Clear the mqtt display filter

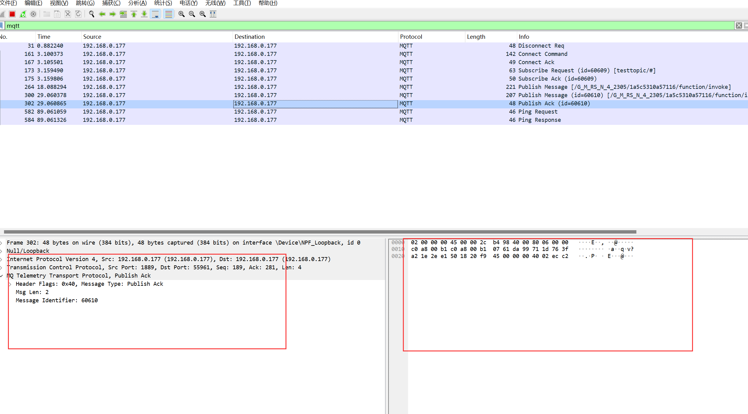(739, 26)
